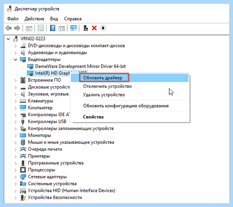
Task: Click the Видеоадаптеры display adapter icon
Action: (23, 59)
